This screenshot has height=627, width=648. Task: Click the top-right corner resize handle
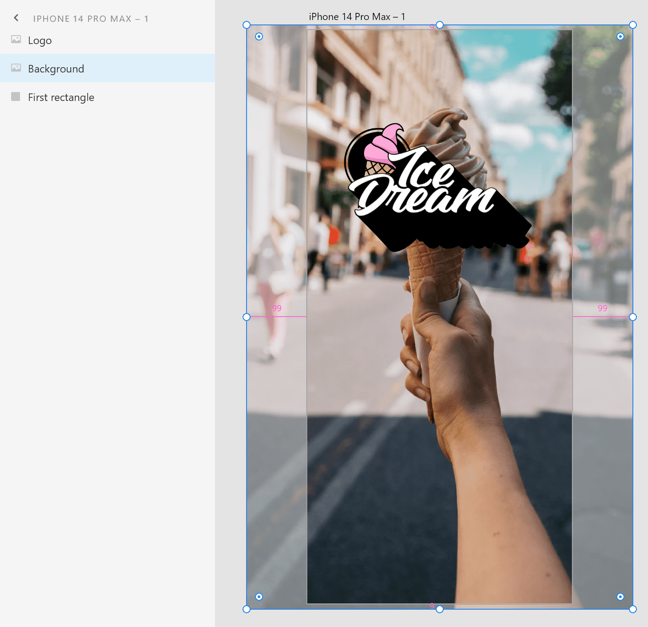(633, 25)
